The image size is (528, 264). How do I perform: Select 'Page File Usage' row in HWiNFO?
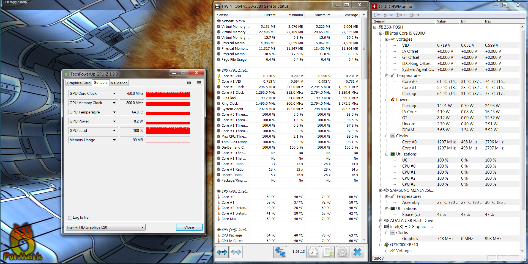(288, 59)
